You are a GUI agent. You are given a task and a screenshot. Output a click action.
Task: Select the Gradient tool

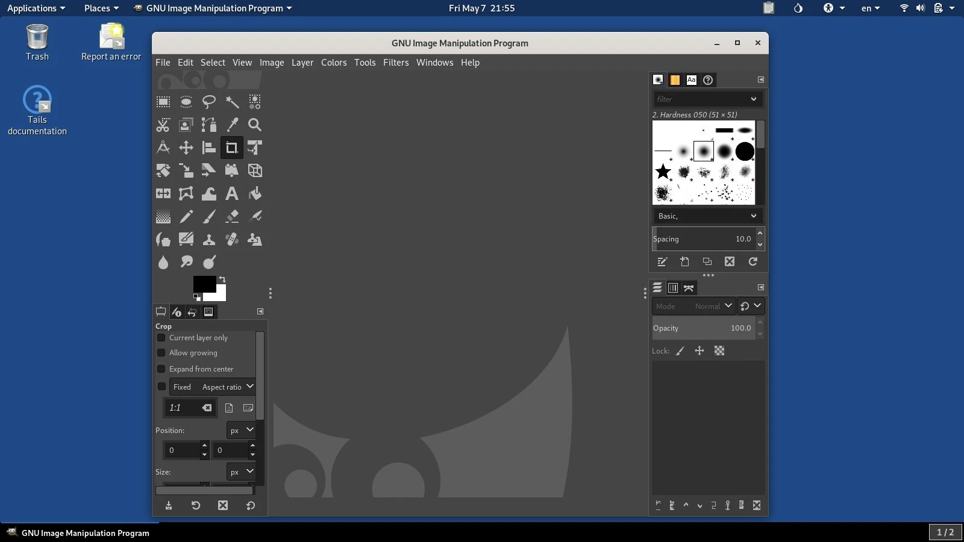coord(163,216)
